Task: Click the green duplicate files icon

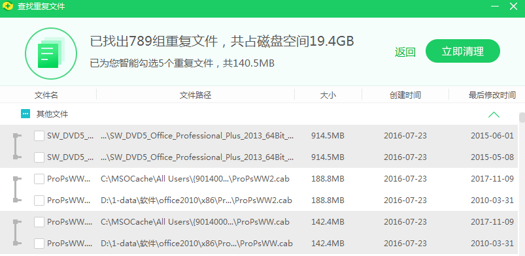Action: tap(51, 53)
